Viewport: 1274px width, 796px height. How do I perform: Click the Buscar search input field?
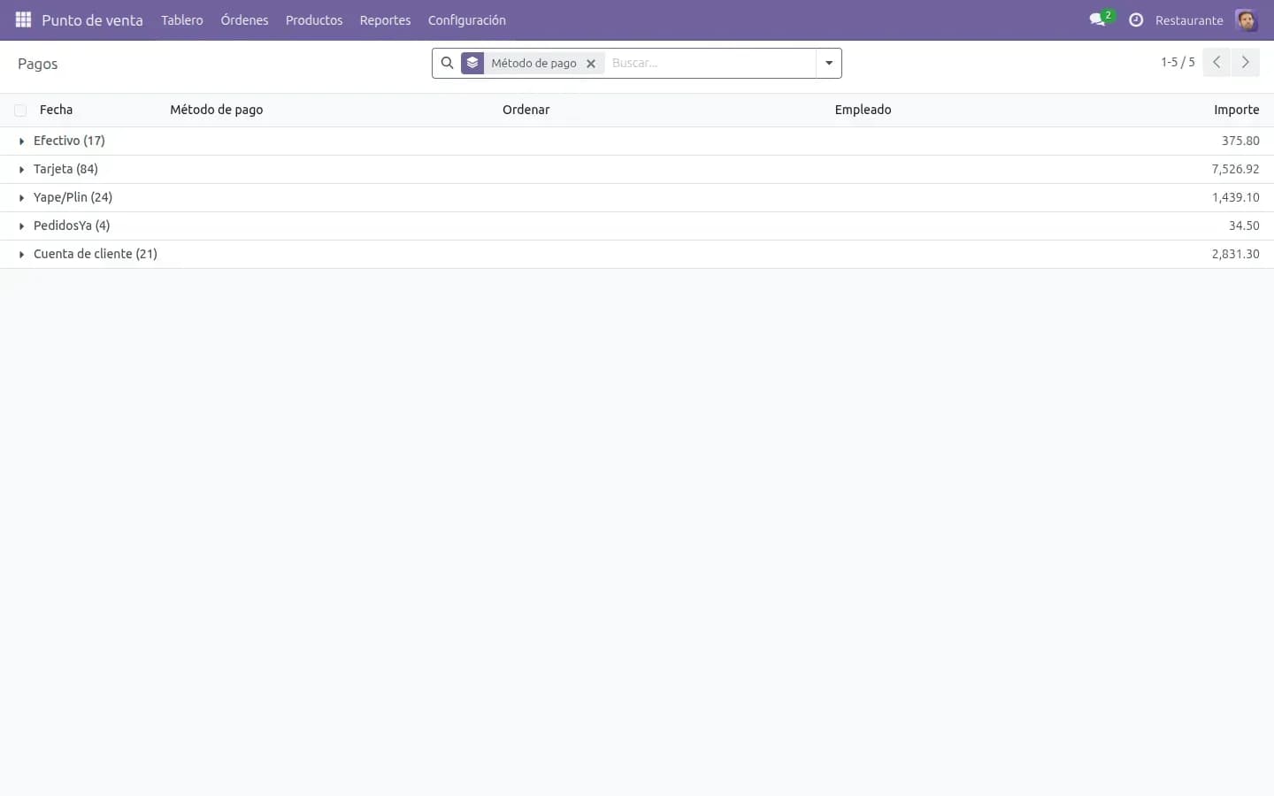point(710,63)
